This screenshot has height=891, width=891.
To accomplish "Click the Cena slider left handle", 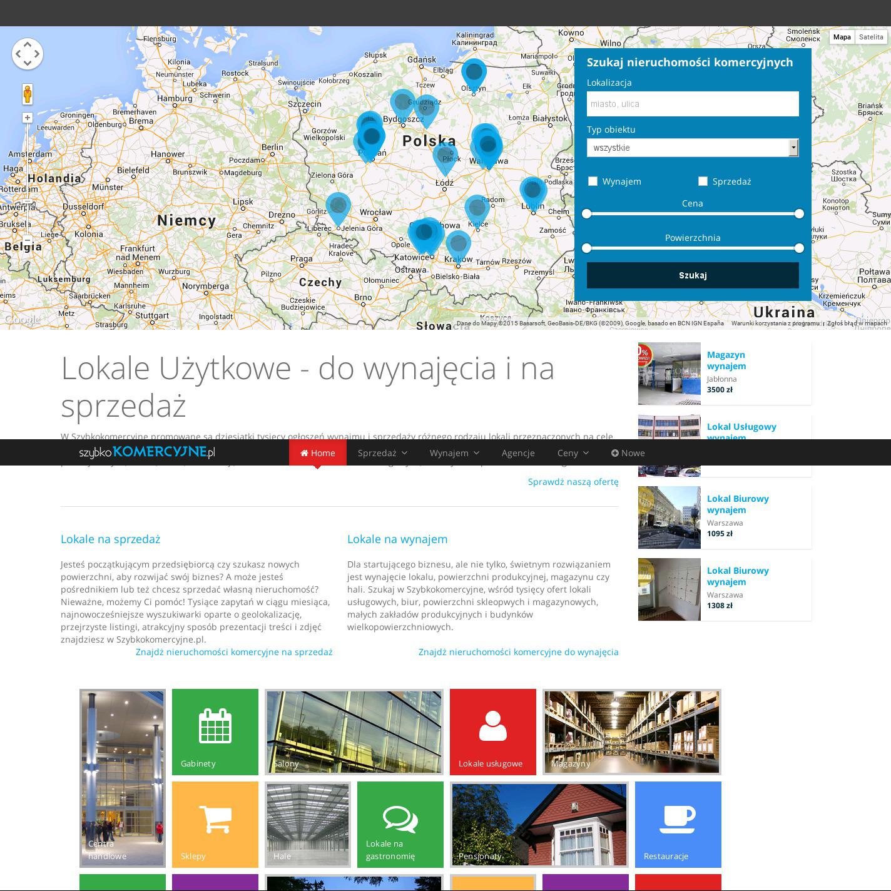I will point(586,214).
